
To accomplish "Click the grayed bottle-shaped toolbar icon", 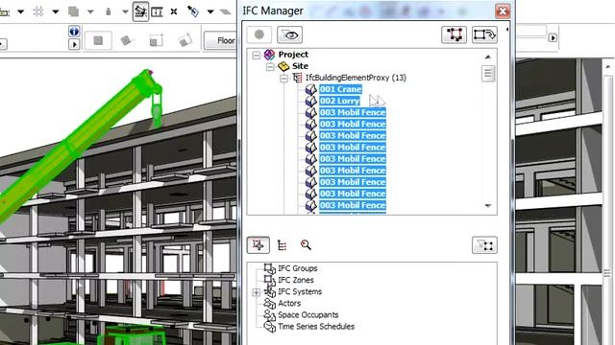I will tap(109, 11).
